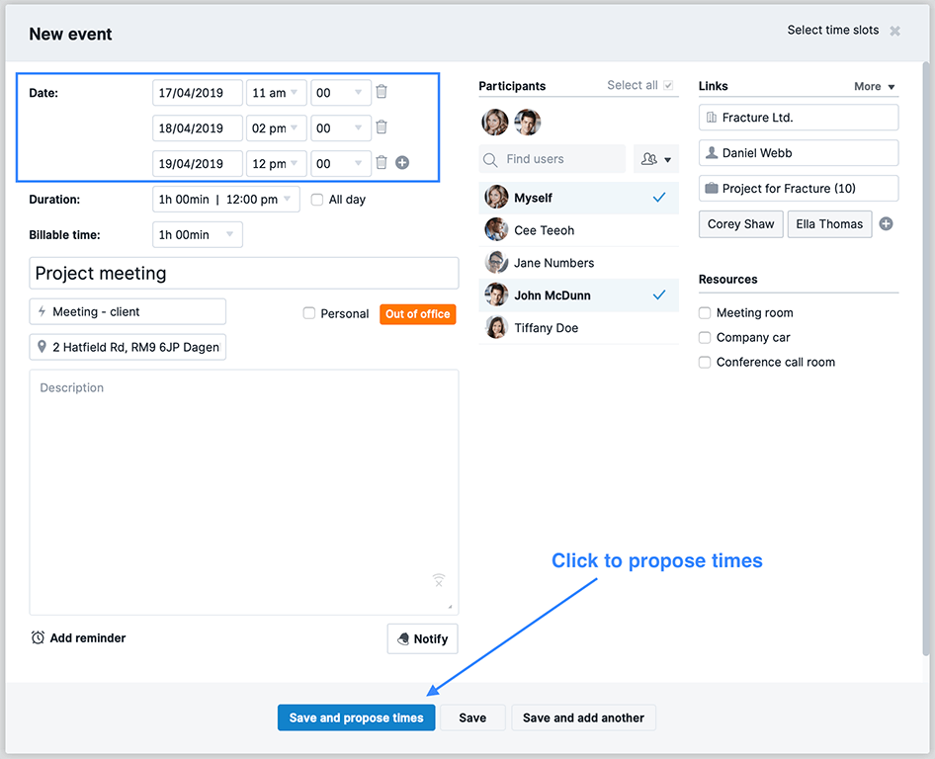Click the dialog's vertical scrollbar
The width and height of the screenshot is (935, 759).
click(926, 359)
